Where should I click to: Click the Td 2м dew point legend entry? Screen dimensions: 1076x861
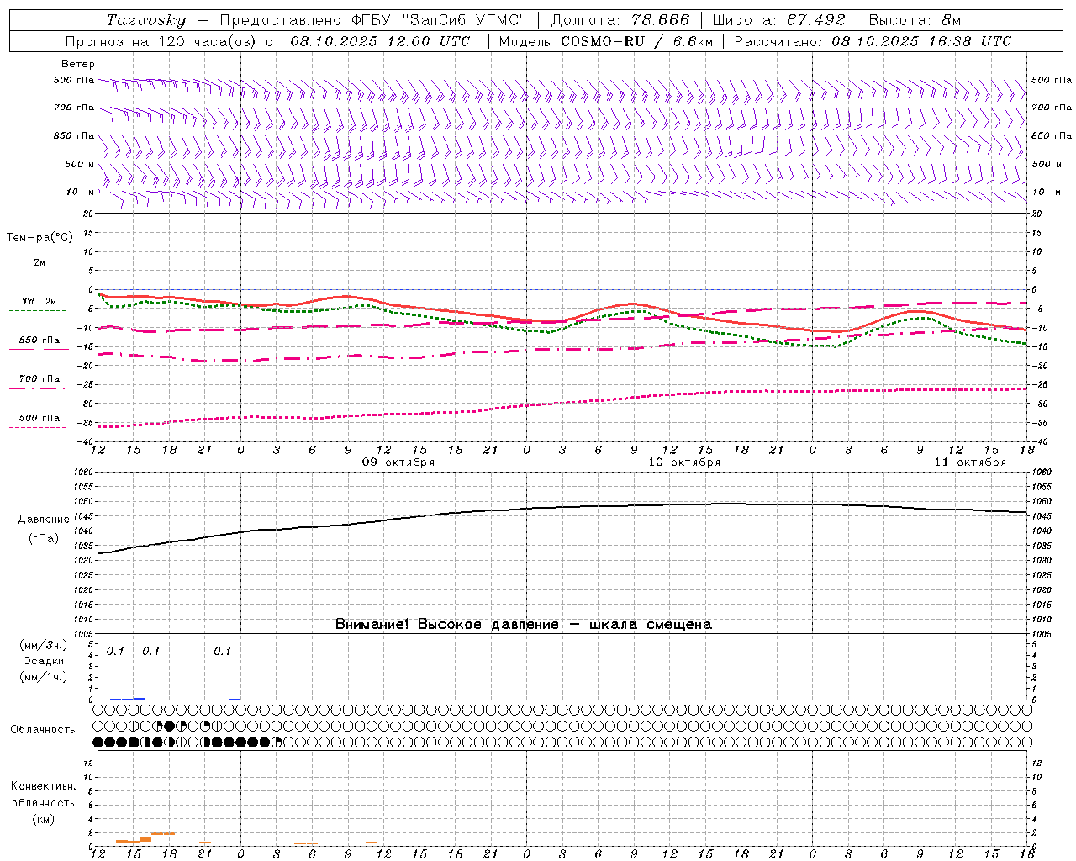(x=40, y=301)
